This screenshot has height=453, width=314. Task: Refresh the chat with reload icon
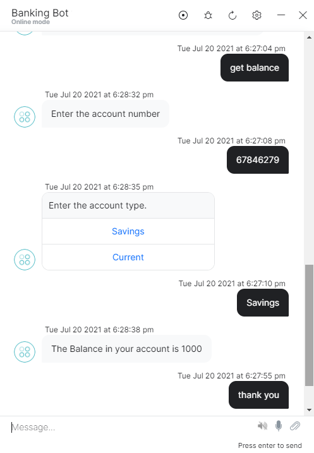coord(232,15)
